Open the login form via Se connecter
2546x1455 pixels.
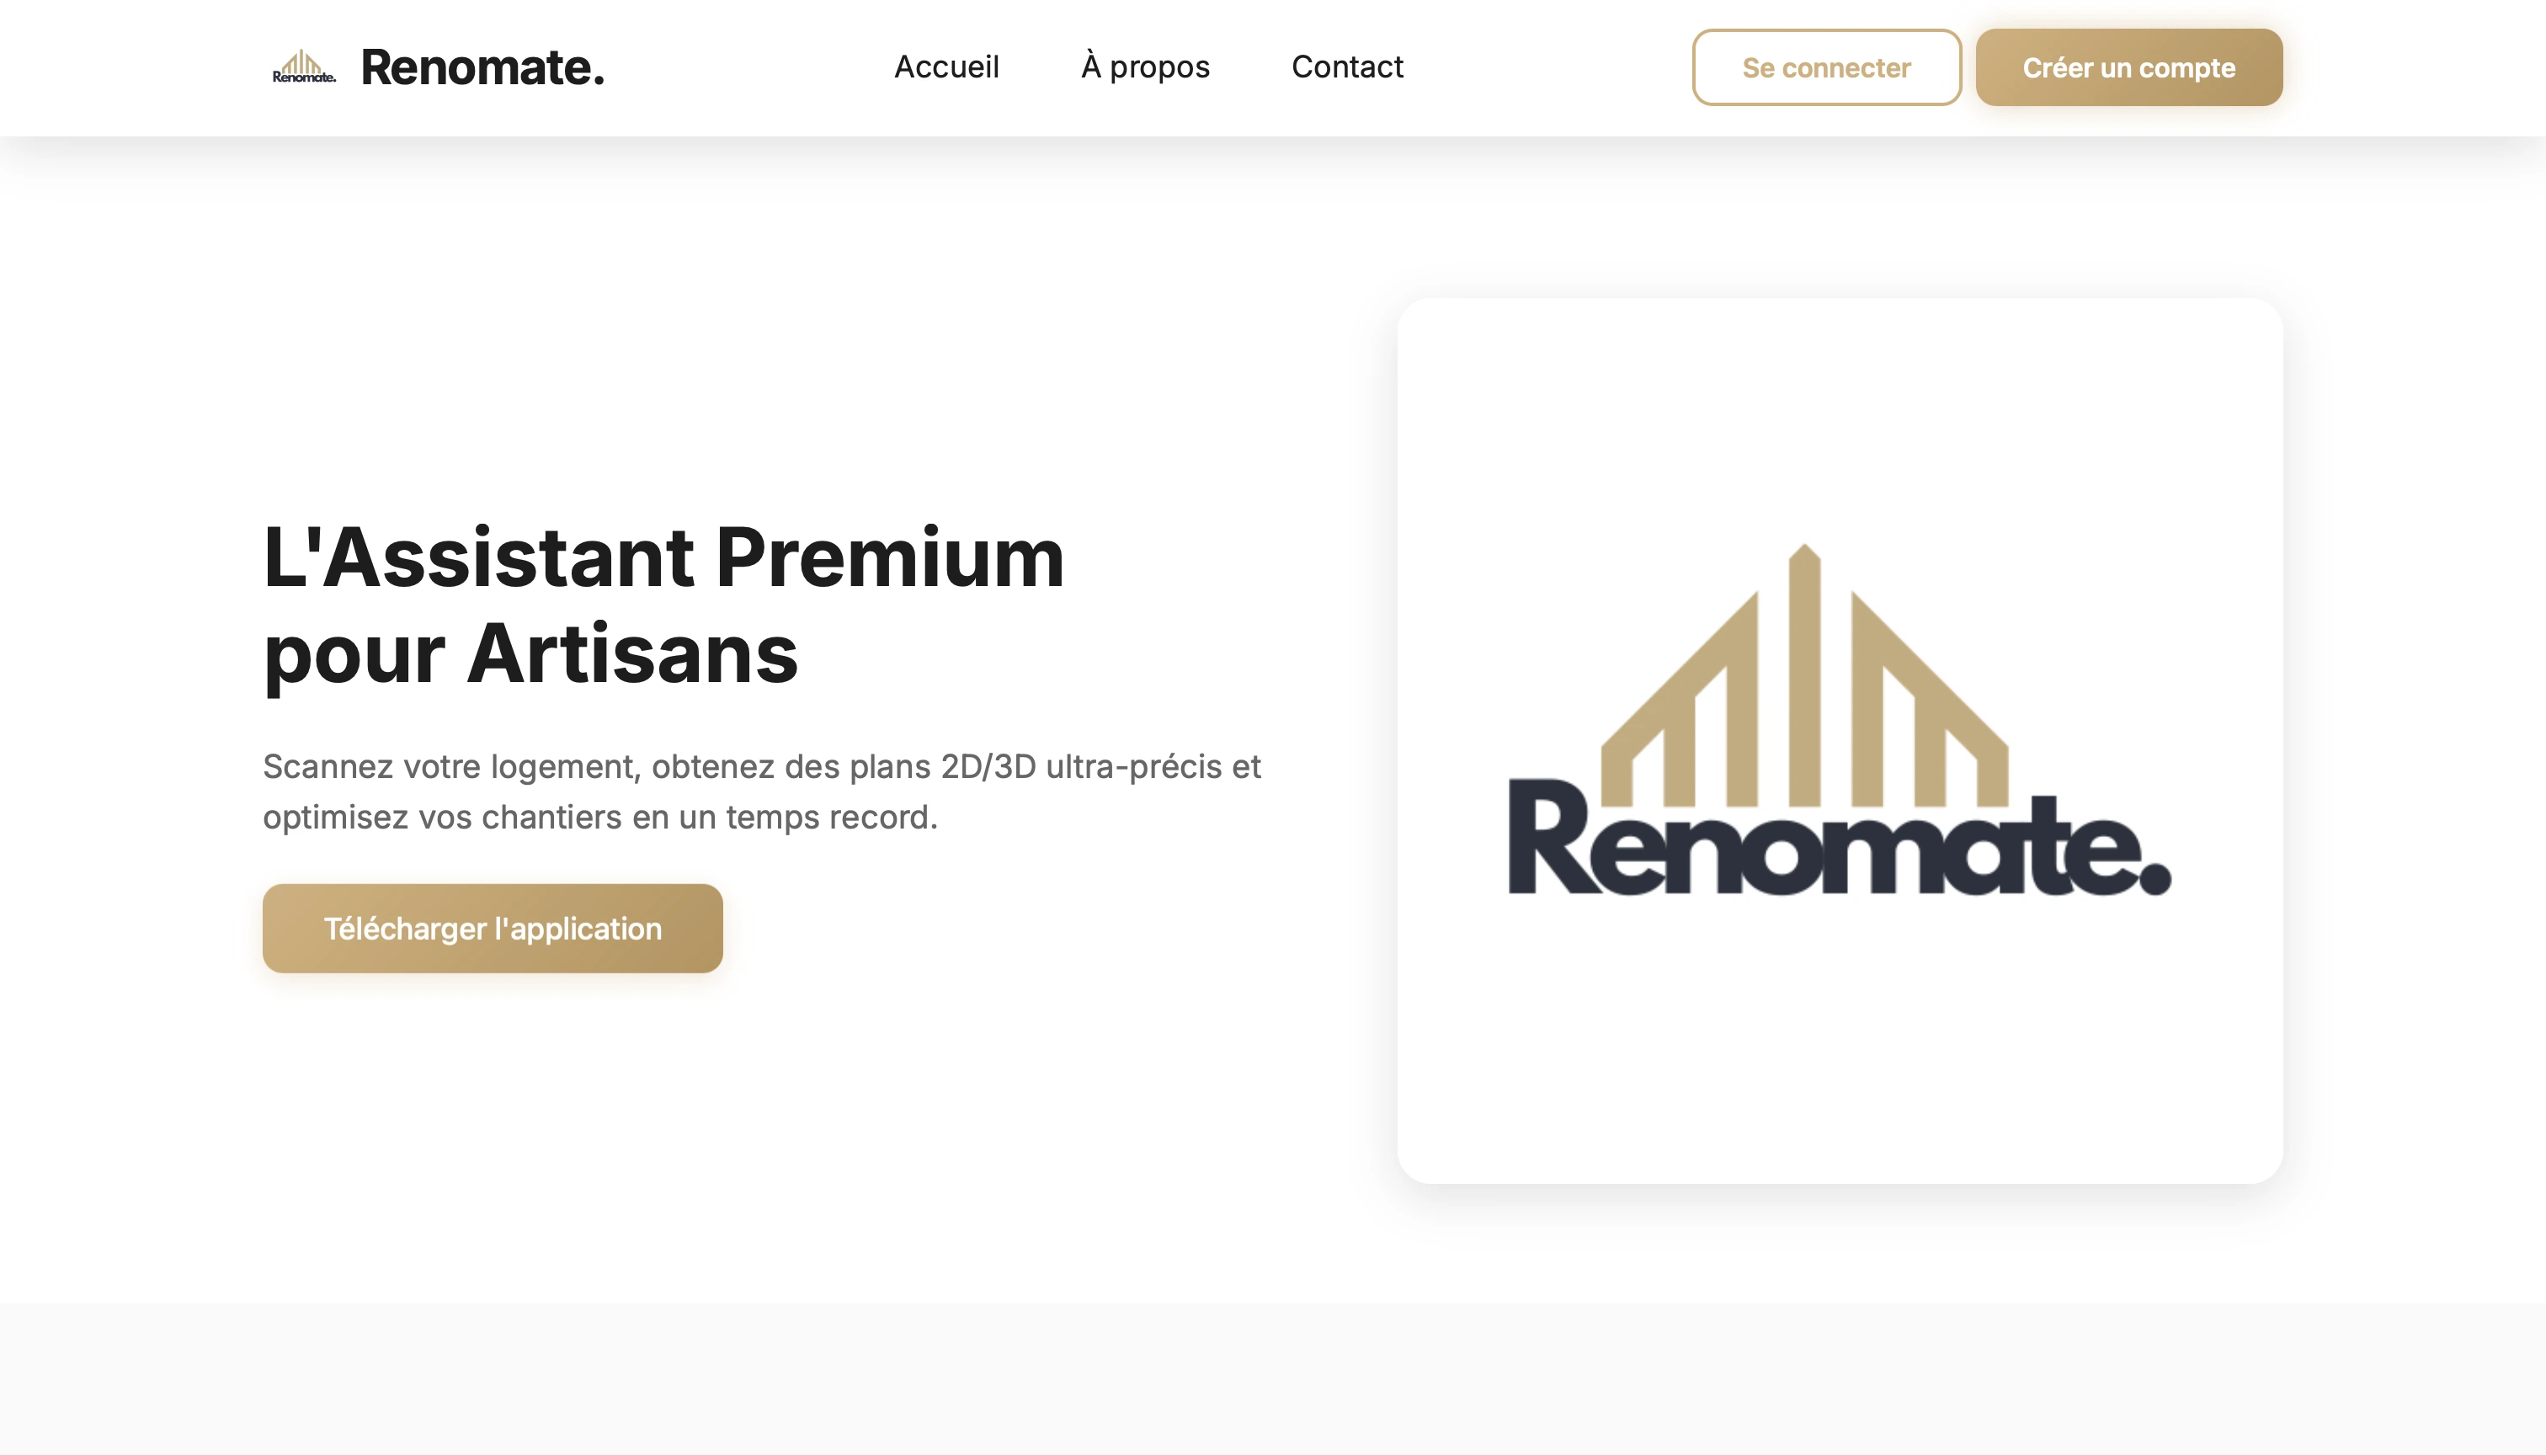(x=1825, y=67)
